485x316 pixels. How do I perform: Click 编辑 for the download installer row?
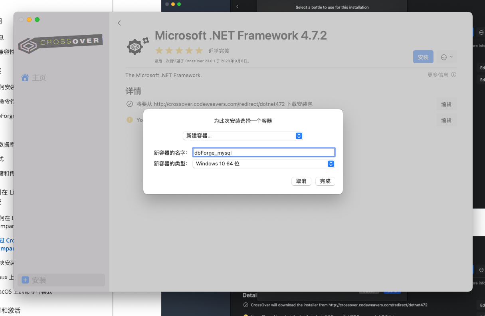click(x=446, y=104)
